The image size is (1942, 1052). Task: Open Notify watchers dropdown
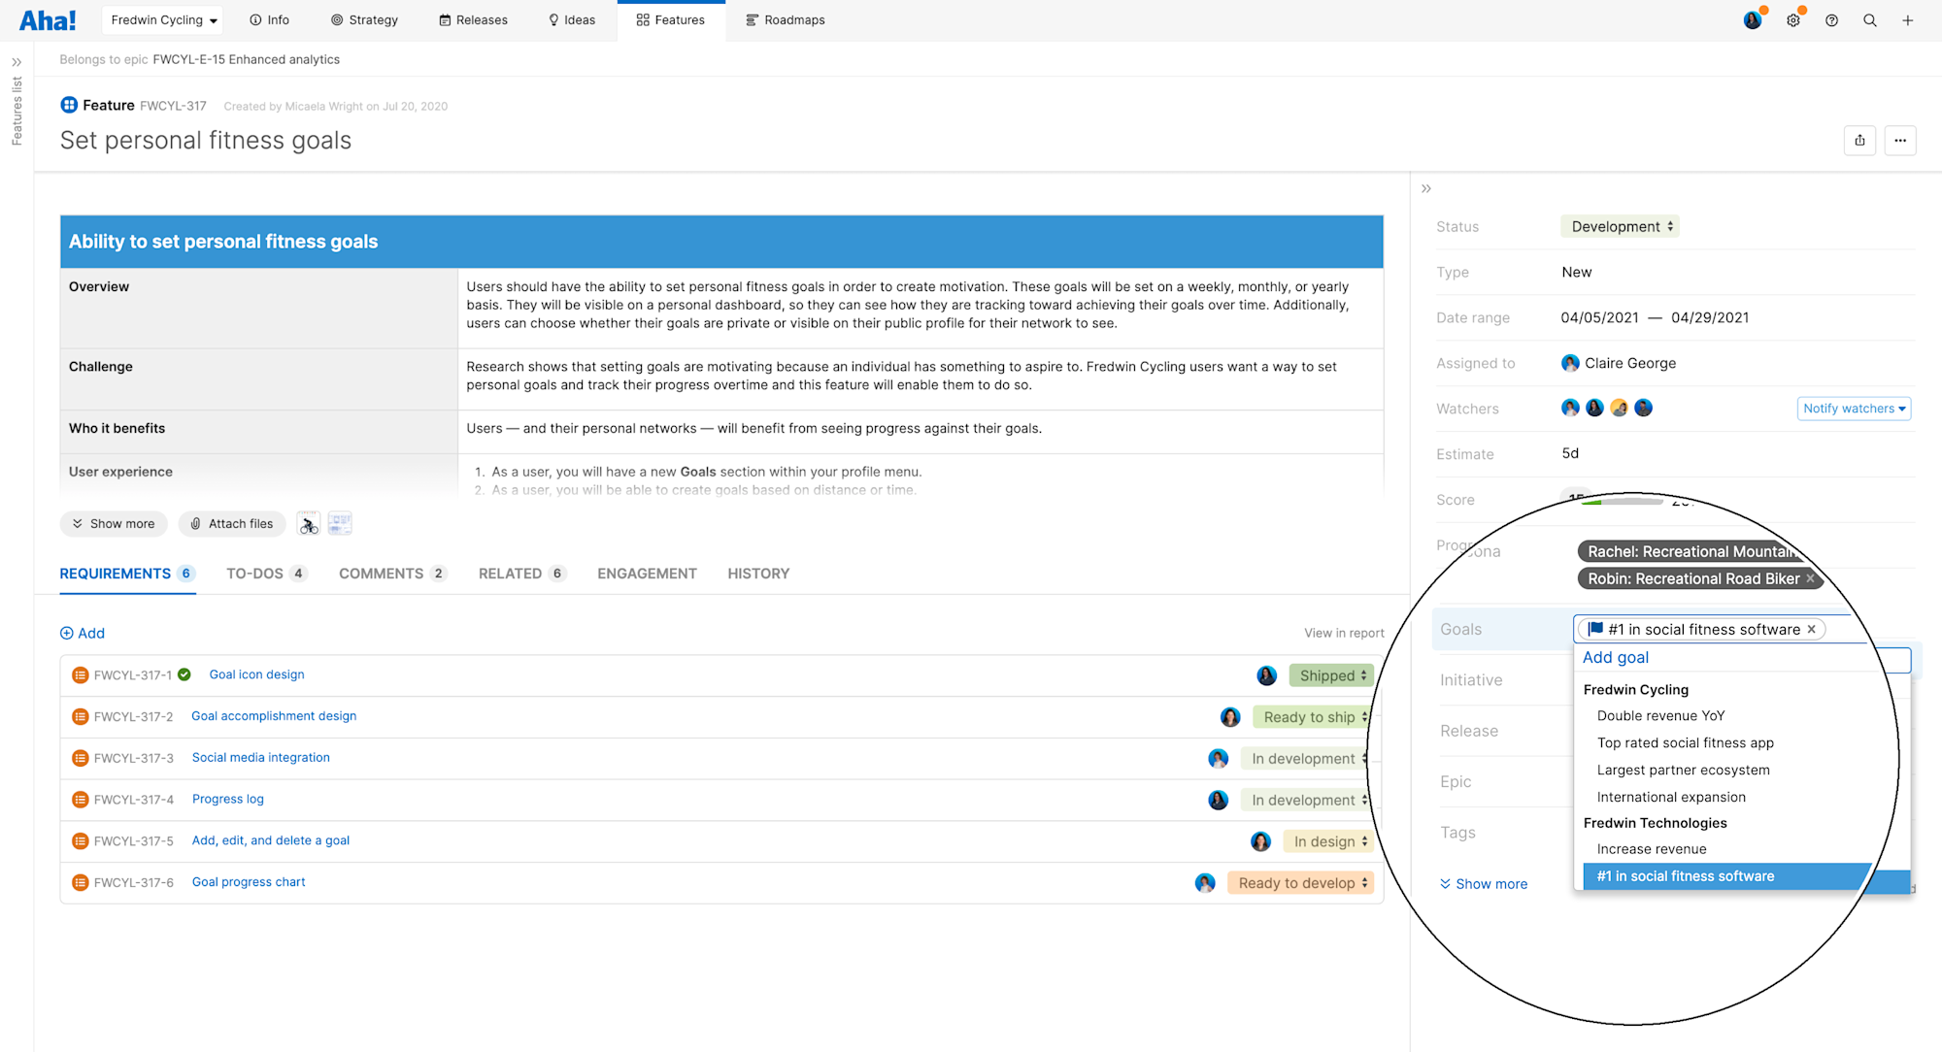[1853, 408]
